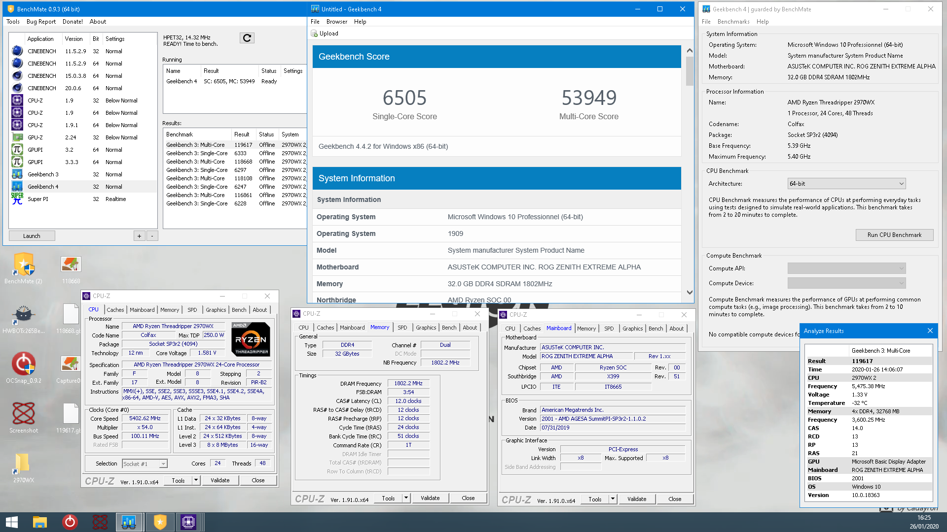Select Geekbench 3 Single-Core 6333 result row
This screenshot has width=947, height=532.
236,153
